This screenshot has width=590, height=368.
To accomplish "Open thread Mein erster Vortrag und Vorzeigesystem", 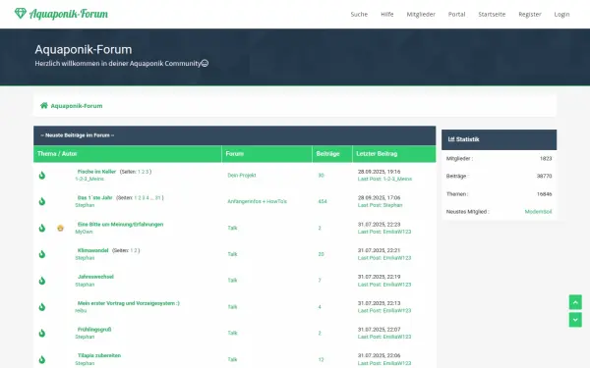I will click(x=128, y=303).
